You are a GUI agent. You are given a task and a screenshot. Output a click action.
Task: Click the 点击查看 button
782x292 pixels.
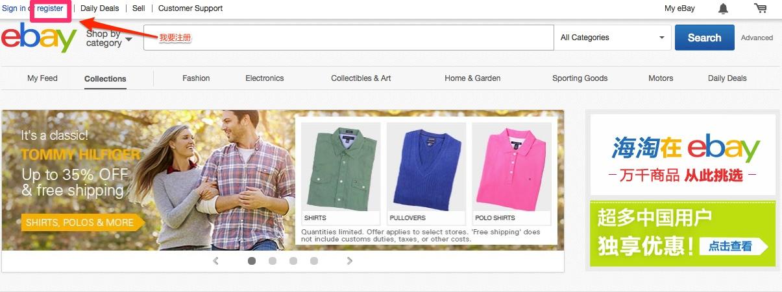point(733,247)
